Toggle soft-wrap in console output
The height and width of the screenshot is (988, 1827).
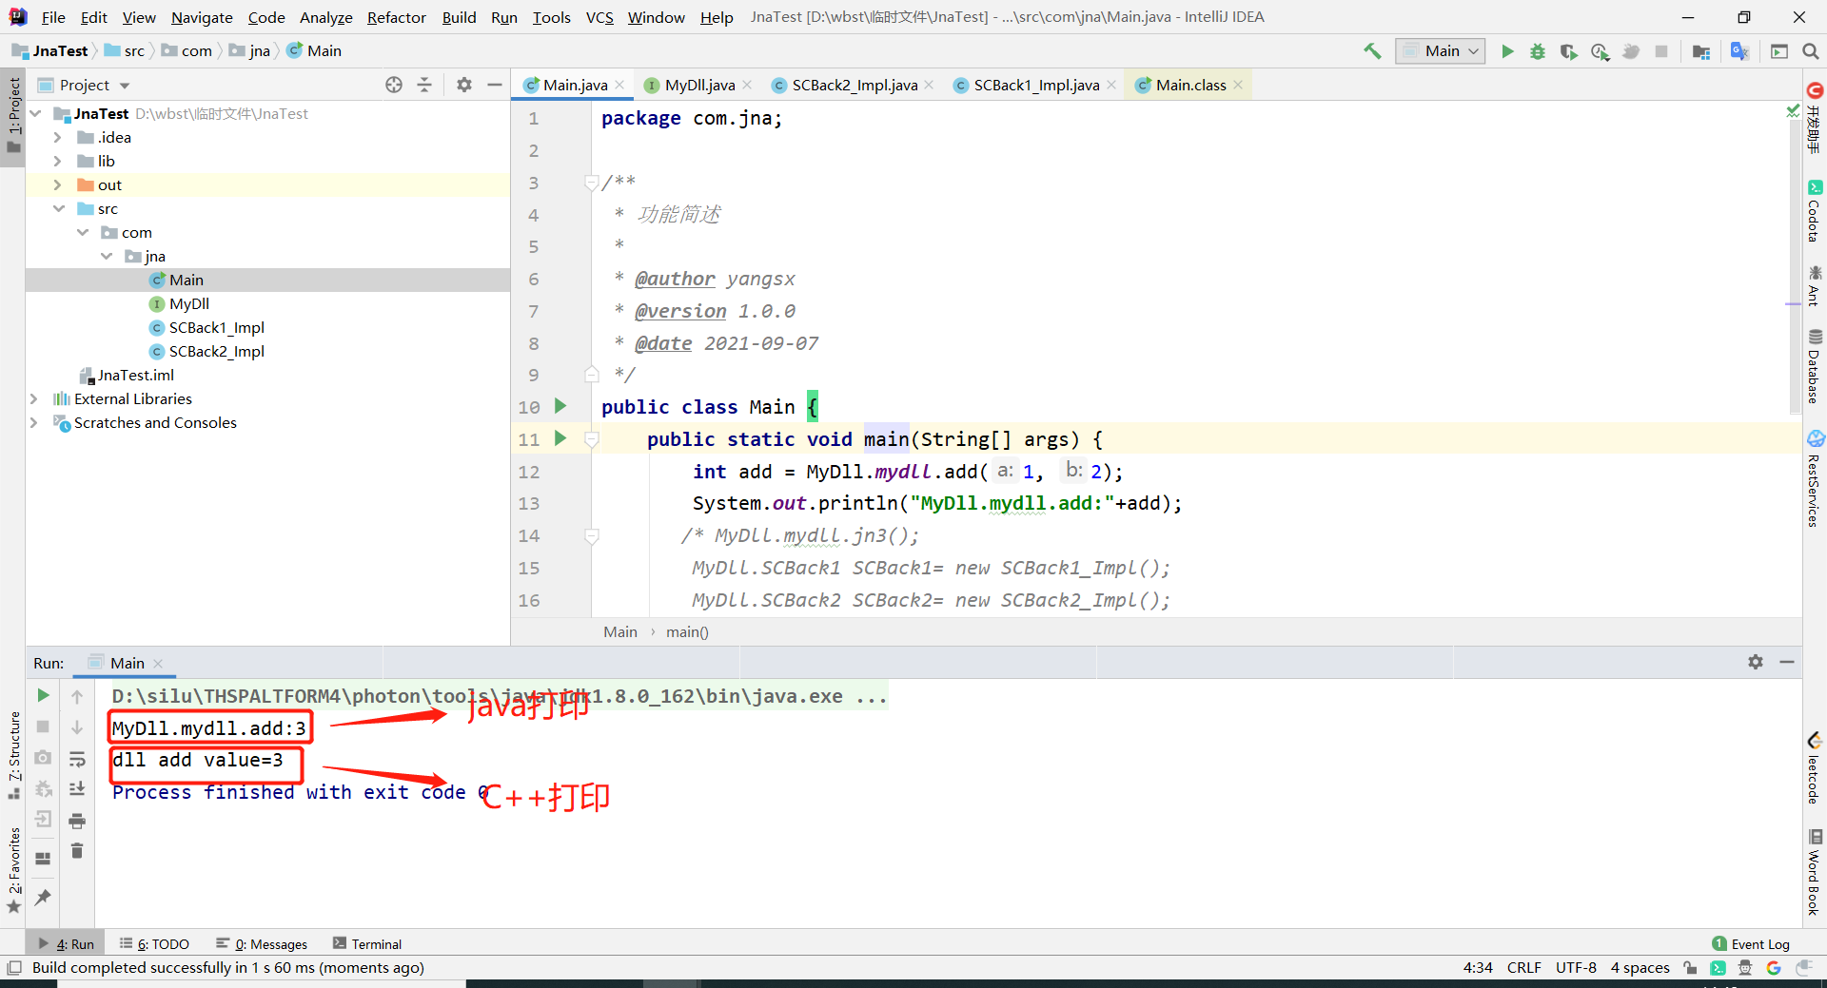[77, 759]
